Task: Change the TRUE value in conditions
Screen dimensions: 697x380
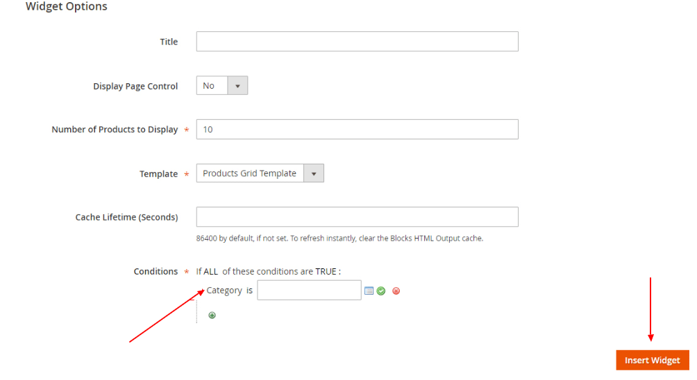Action: coord(326,272)
